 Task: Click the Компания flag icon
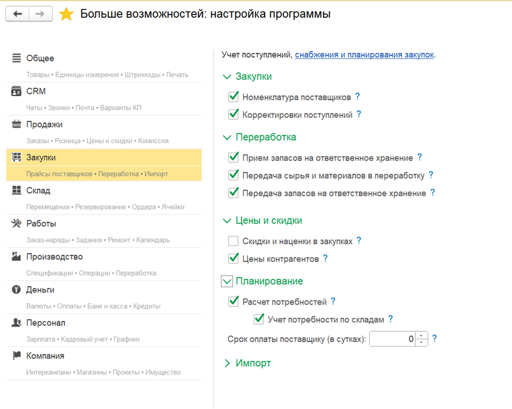click(16, 355)
